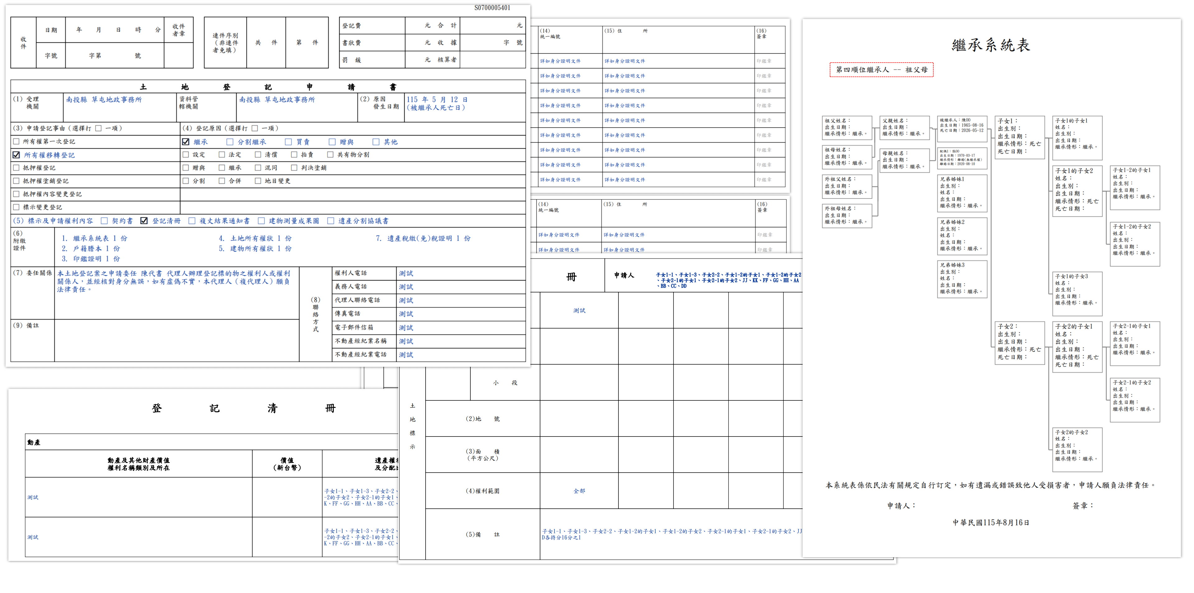Click the 資料管轄機關 value 南投縣 草屯地政事務所
Image resolution: width=1194 pixels, height=593 pixels.
point(277,100)
